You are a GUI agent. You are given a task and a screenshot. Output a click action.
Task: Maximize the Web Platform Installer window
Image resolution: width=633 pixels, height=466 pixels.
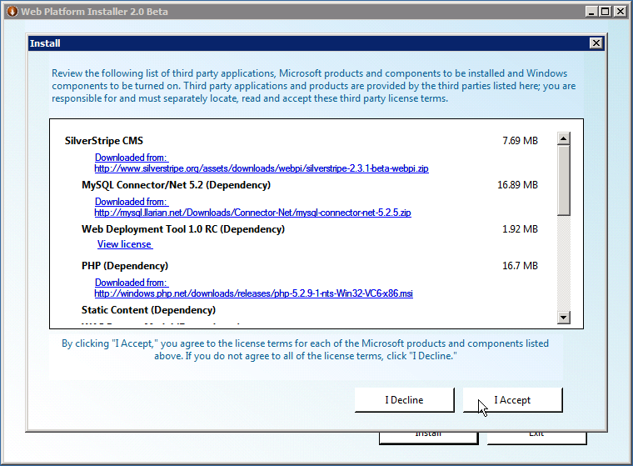pyautogui.click(x=606, y=12)
